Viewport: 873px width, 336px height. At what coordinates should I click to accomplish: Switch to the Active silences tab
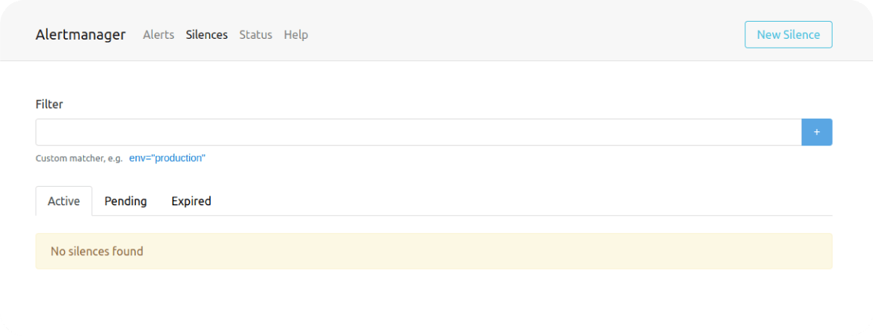pos(64,201)
